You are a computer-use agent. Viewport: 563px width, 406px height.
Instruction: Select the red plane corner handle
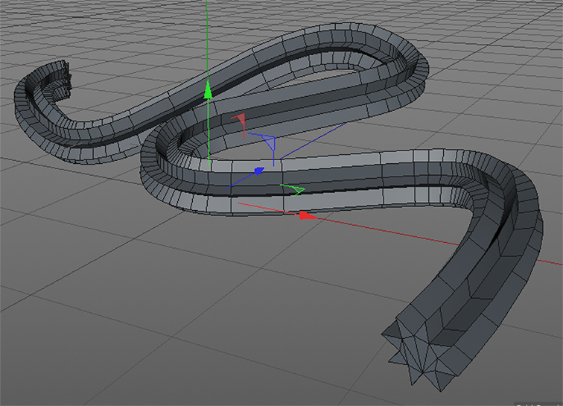point(241,119)
